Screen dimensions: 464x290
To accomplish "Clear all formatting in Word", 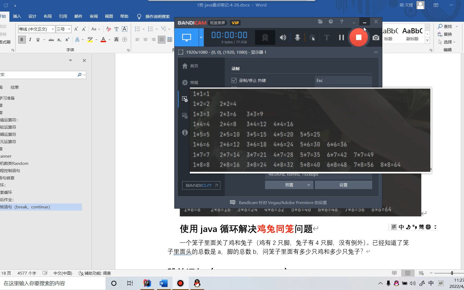I will [x=108, y=29].
